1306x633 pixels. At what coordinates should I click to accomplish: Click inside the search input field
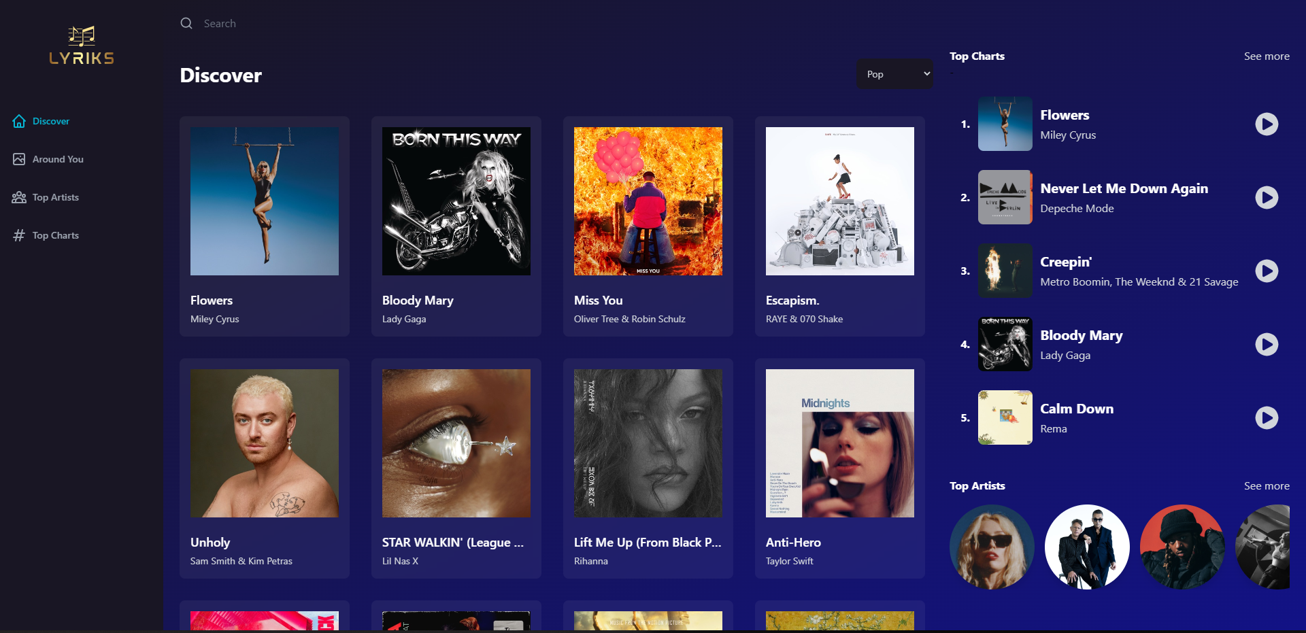click(272, 23)
